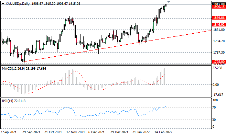
Task: Select the 1725.00 red price label
Action: point(219,62)
